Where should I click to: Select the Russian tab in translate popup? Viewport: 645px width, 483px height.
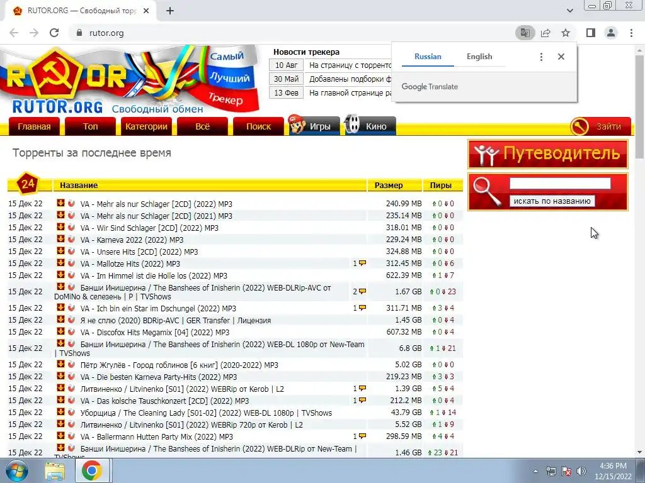(x=428, y=57)
